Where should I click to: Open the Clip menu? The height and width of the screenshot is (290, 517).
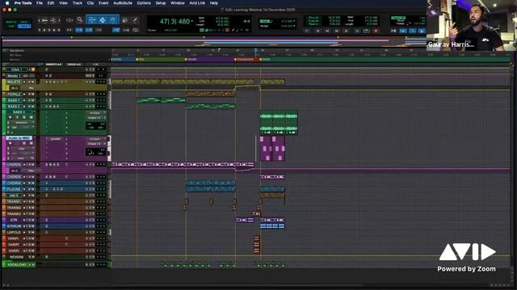coord(90,3)
